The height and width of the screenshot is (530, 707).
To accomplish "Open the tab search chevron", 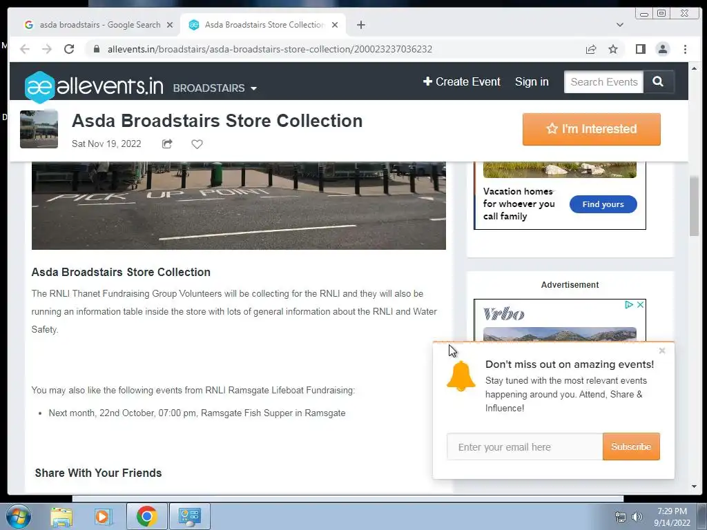I will click(620, 25).
